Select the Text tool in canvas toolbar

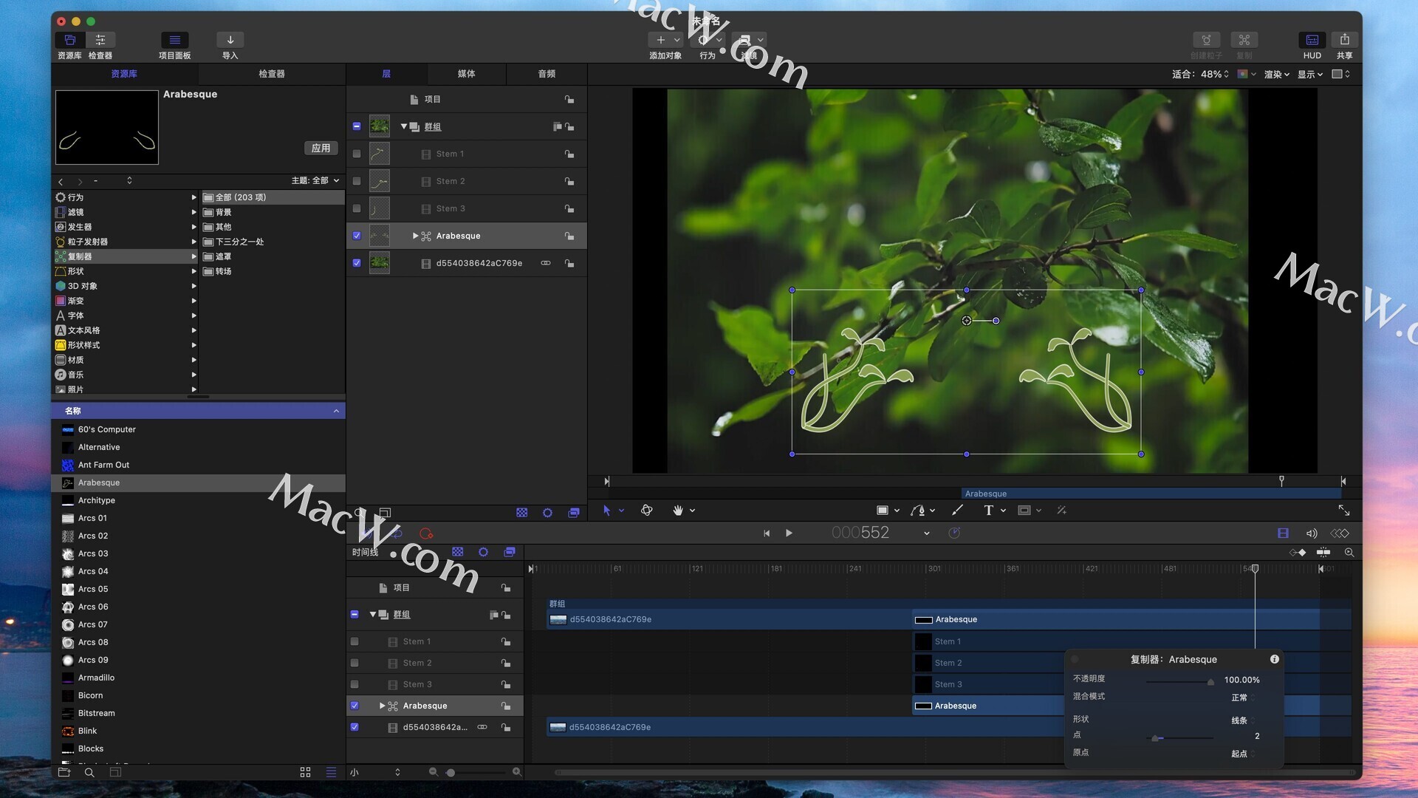(x=988, y=511)
